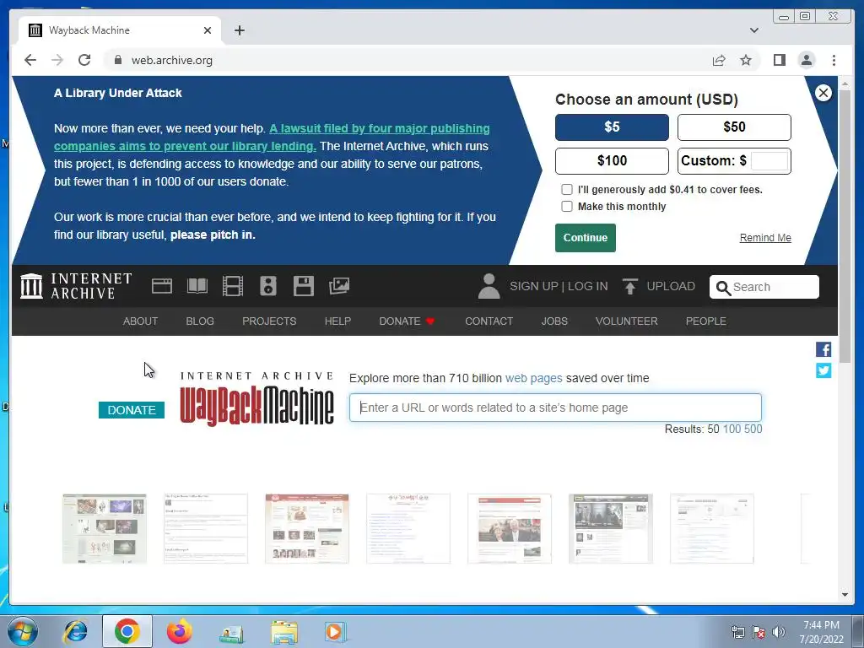The image size is (864, 648).
Task: Open the Video film icon
Action: (233, 286)
